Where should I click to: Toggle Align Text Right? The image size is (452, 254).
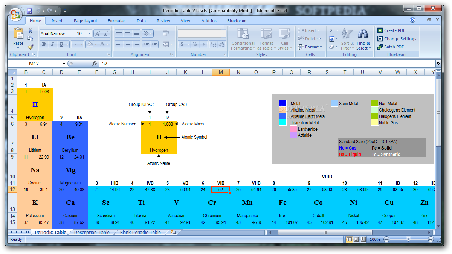[x=136, y=44]
